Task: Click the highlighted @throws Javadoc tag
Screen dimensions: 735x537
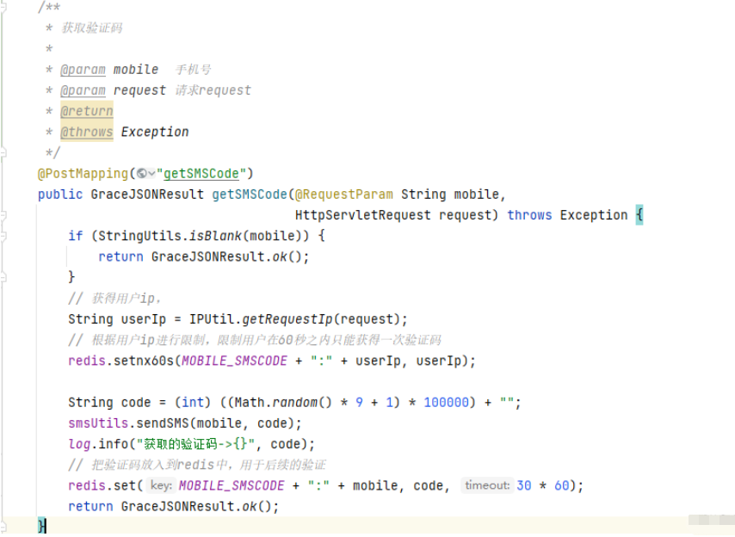Action: (x=87, y=132)
